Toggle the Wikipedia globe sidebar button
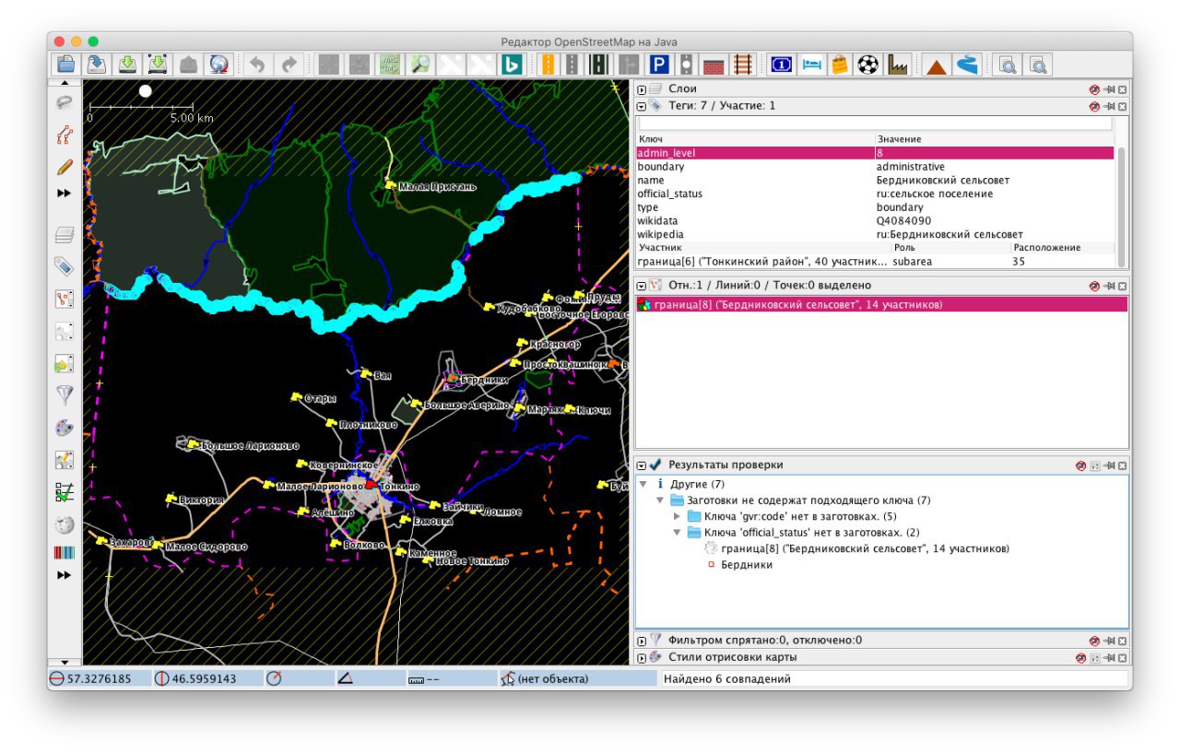 pos(65,524)
